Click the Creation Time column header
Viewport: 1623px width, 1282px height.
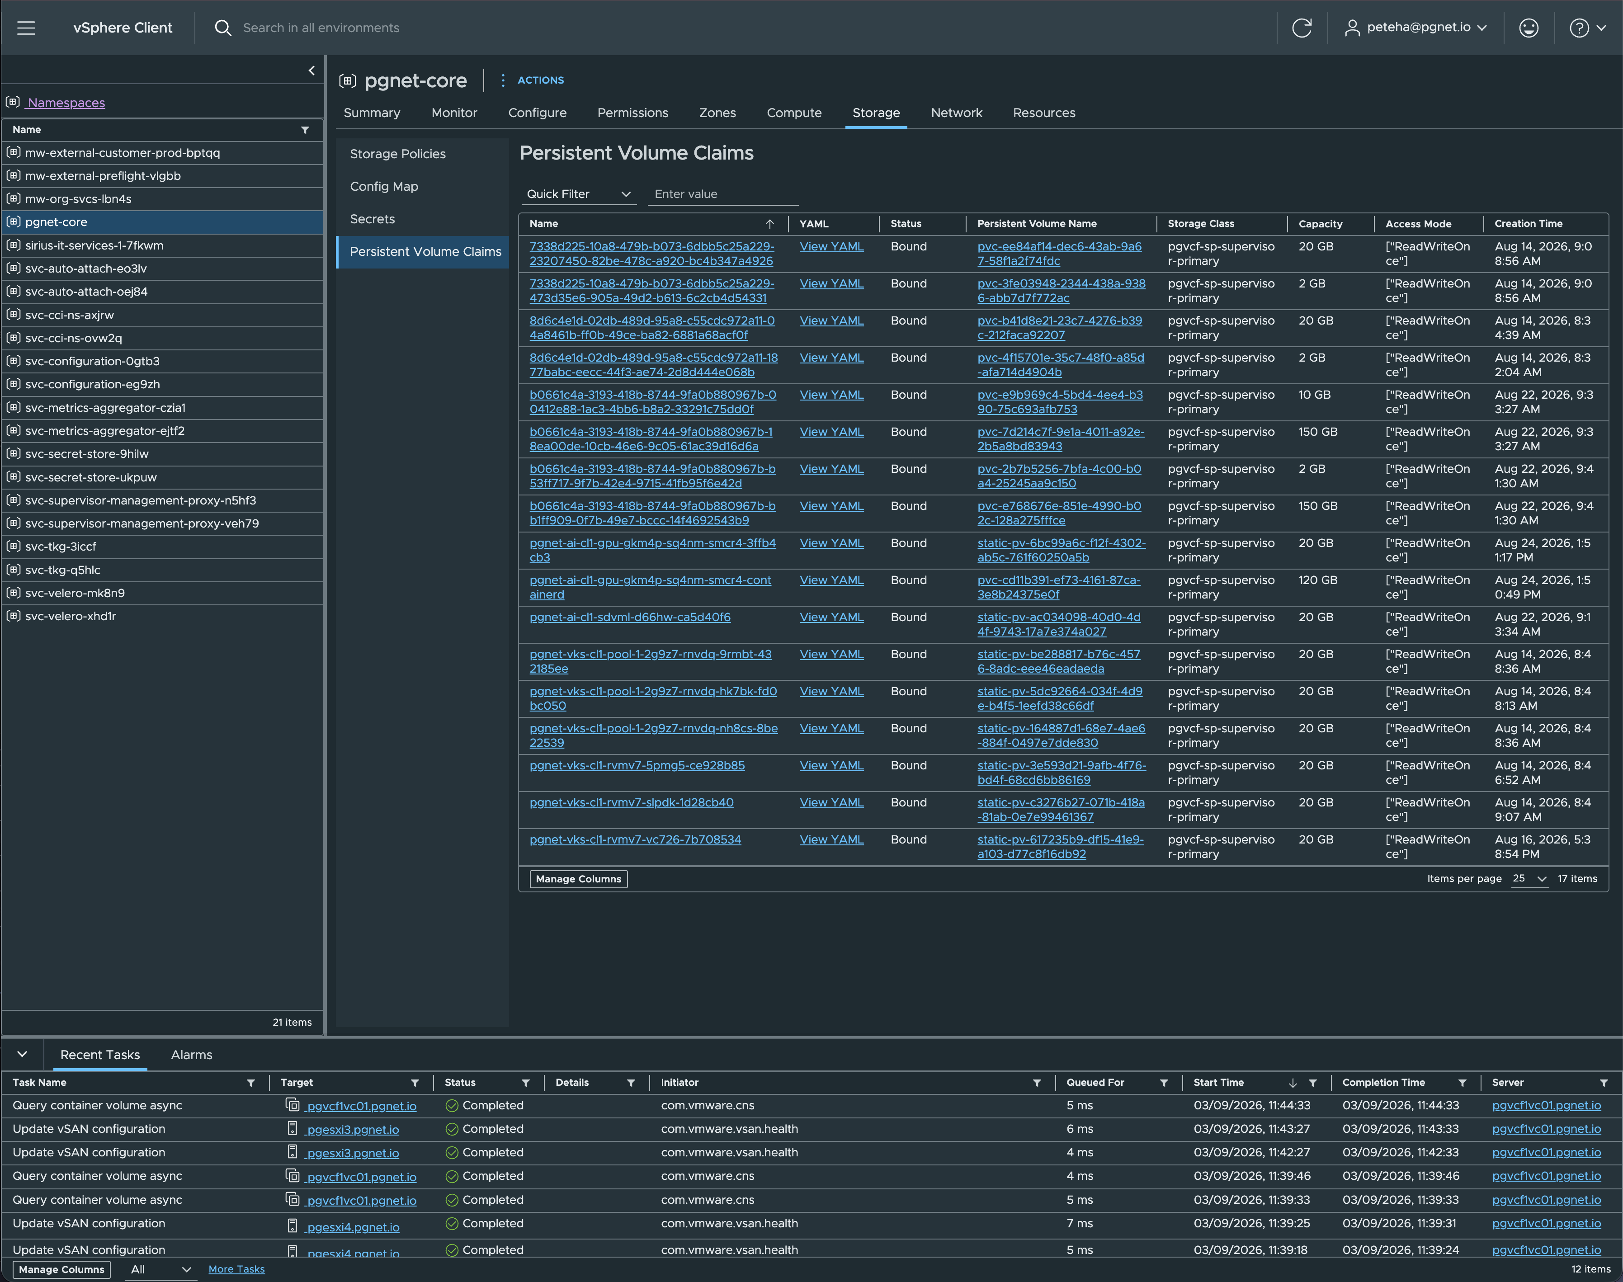(1529, 224)
